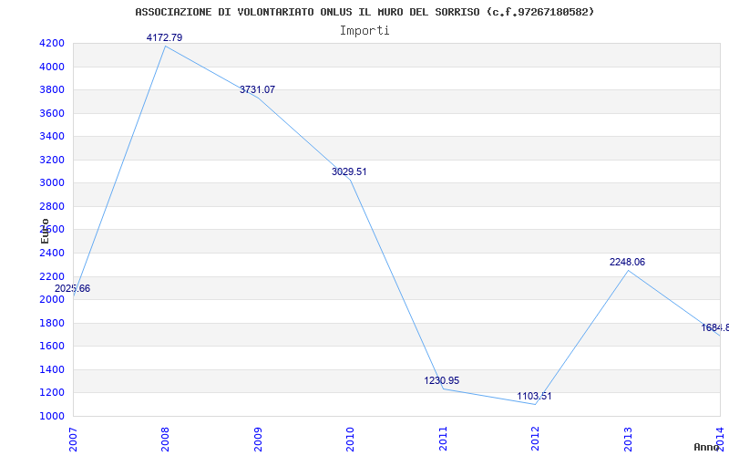Click the chart title ASSOCIAZIONE DI VOLONTARIATO ONLUS
The width and height of the screenshot is (729, 456).
coord(364,12)
